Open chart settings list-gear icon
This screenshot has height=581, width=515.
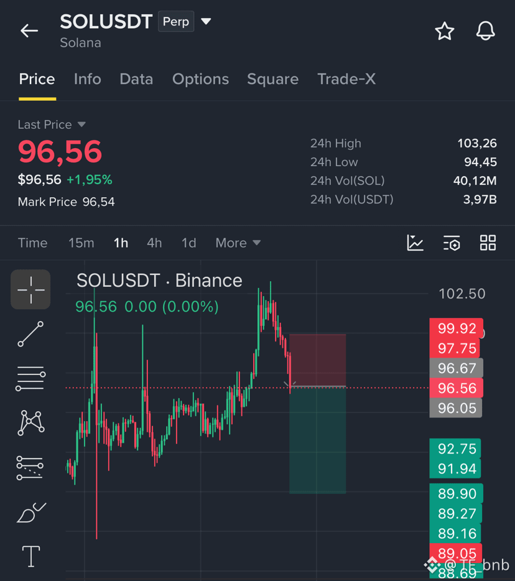tap(452, 243)
